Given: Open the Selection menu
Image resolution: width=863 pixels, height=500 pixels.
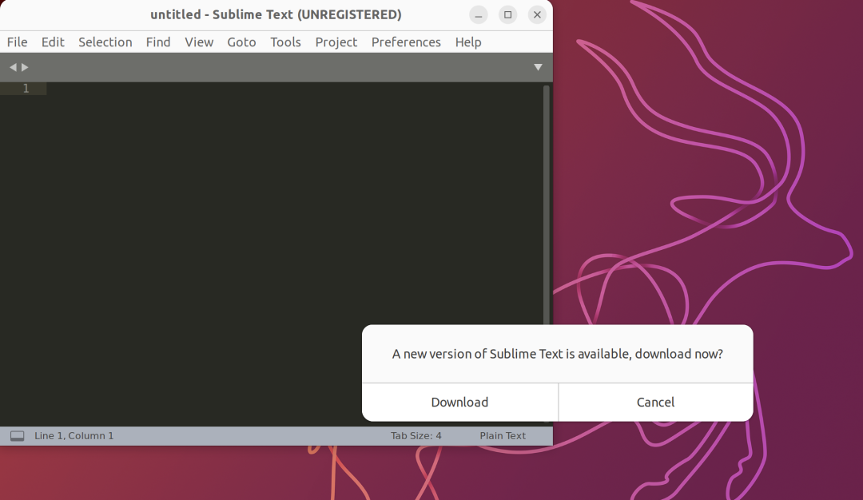Looking at the screenshot, I should coord(105,42).
